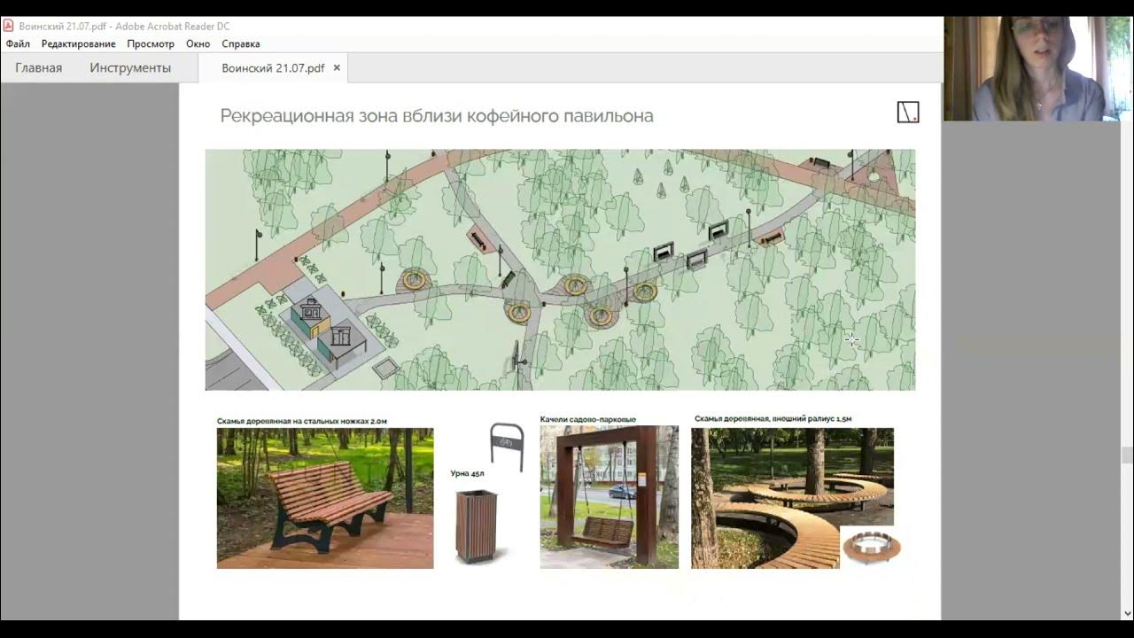This screenshot has height=638, width=1134.
Task: Open the Файл menu
Action: 18,43
